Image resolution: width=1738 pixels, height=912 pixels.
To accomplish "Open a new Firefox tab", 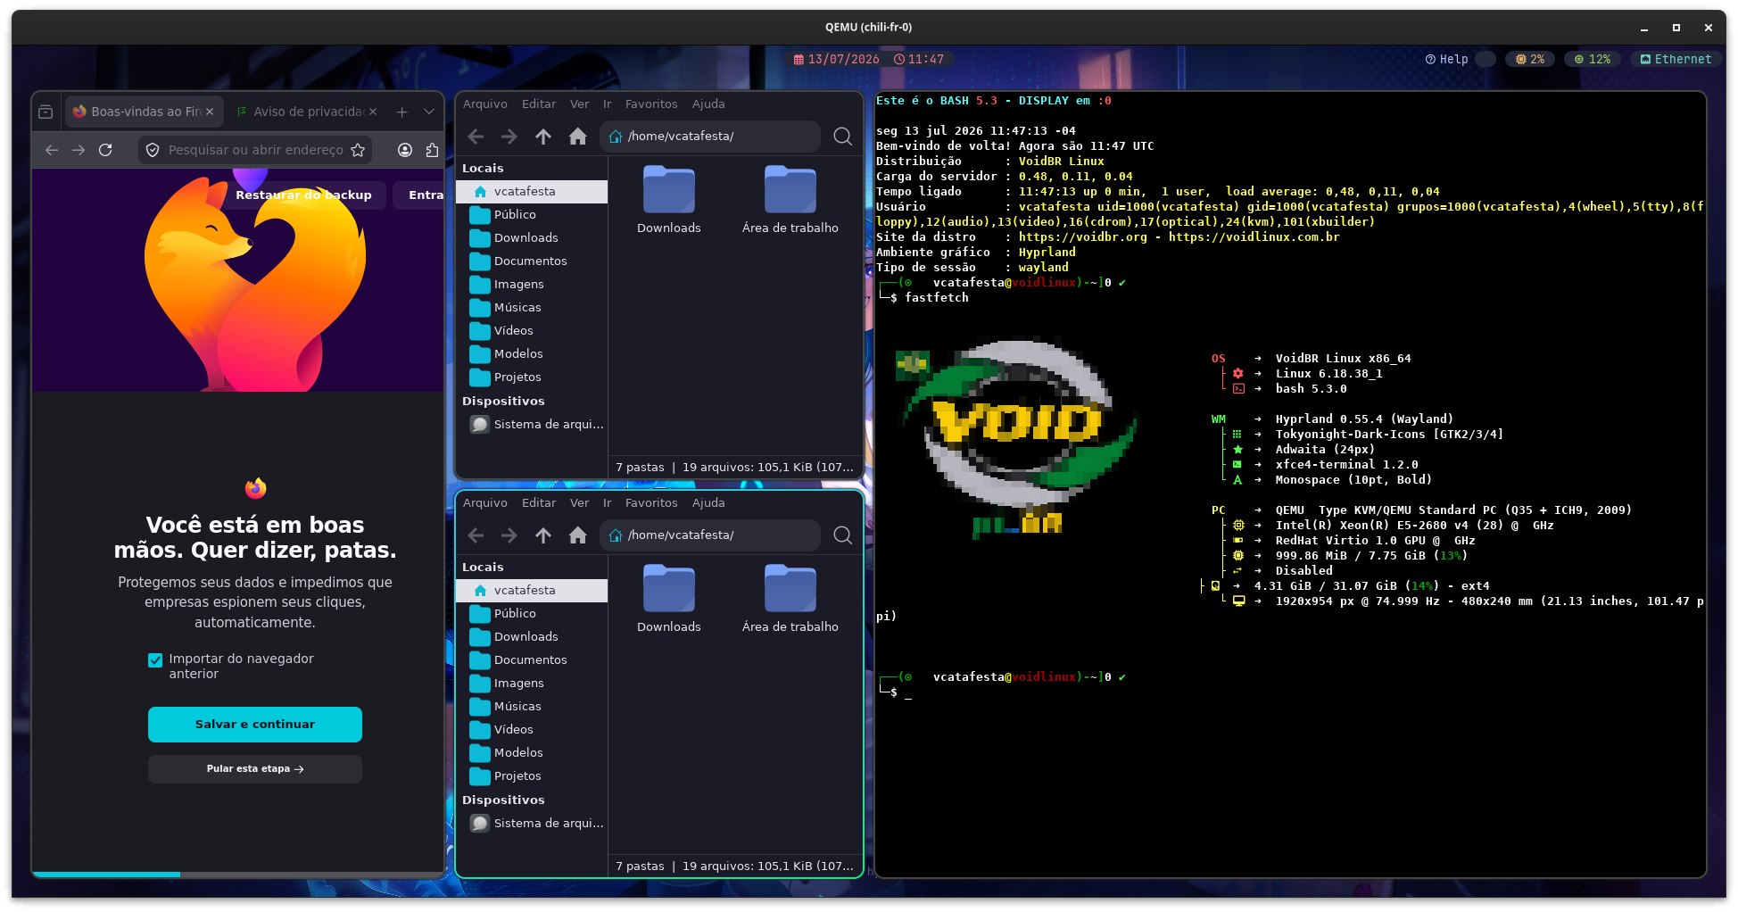I will tap(402, 112).
